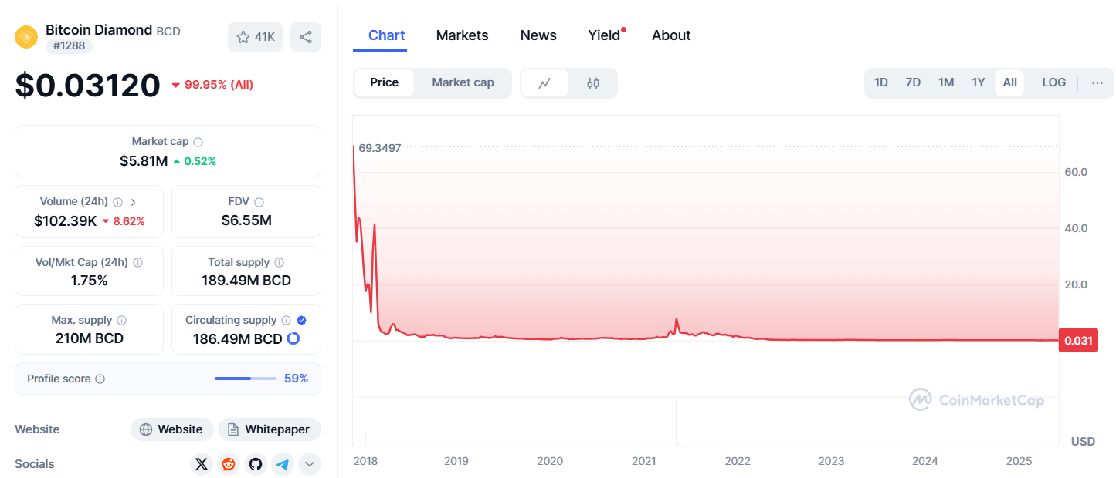
Task: Set chart range to All
Action: (x=1010, y=82)
